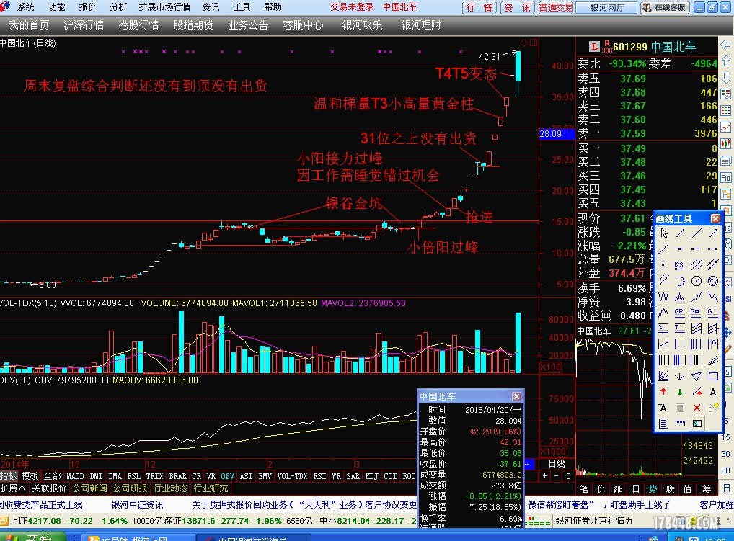Screen dimensions: 734x541
Task: Open the 日线 period selector
Action: click(x=557, y=464)
